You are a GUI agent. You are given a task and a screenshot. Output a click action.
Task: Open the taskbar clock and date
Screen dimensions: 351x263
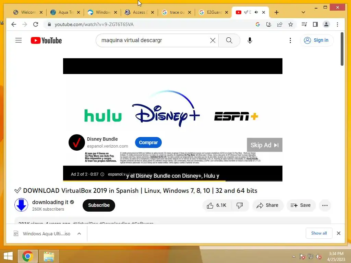pos(336,256)
